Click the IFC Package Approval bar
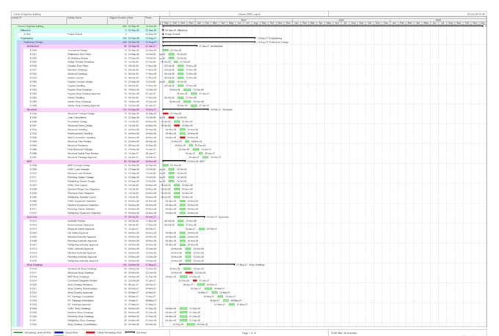The width and height of the screenshot is (499, 336). coord(232,305)
